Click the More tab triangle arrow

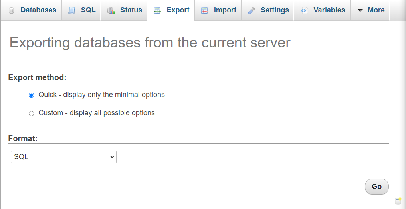tap(360, 11)
